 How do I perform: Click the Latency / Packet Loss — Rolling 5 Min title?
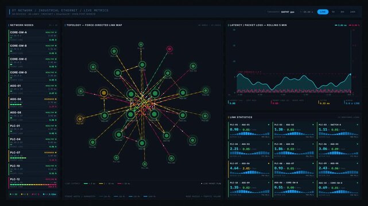[258, 25]
